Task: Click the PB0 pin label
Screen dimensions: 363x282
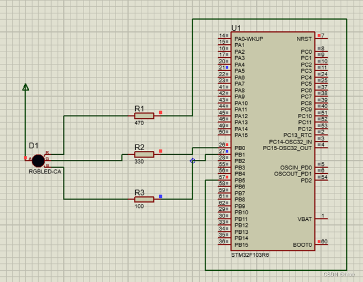Action: (240, 148)
